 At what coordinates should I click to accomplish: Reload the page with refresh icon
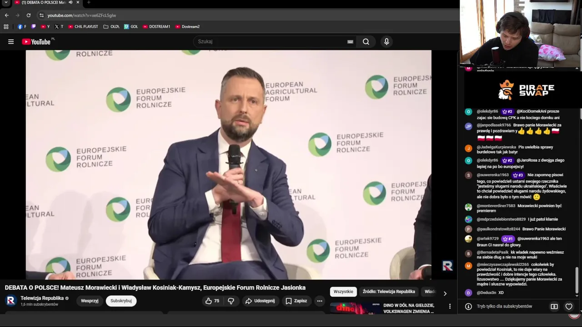pyautogui.click(x=28, y=15)
